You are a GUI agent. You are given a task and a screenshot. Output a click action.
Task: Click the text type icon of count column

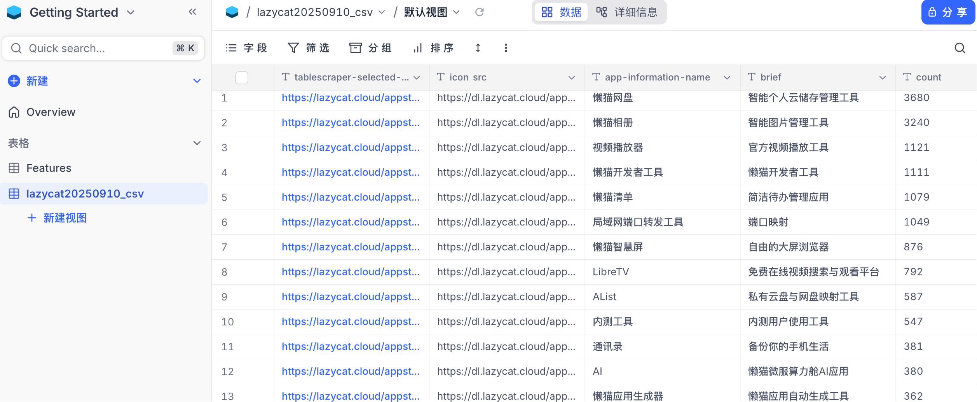(907, 77)
